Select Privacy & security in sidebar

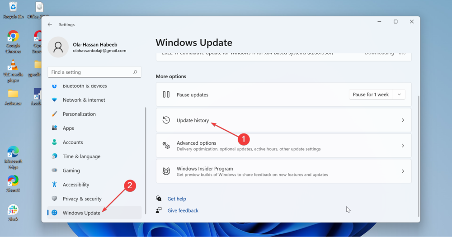point(94,199)
